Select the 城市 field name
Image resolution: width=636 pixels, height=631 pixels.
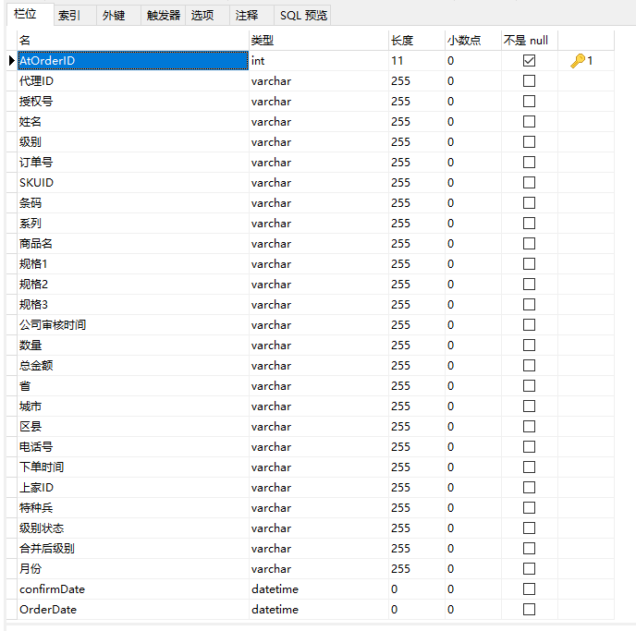pos(133,407)
